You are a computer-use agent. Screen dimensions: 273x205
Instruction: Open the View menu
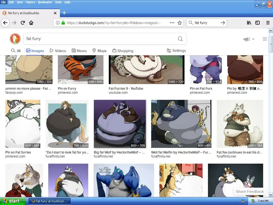coord(20,2)
